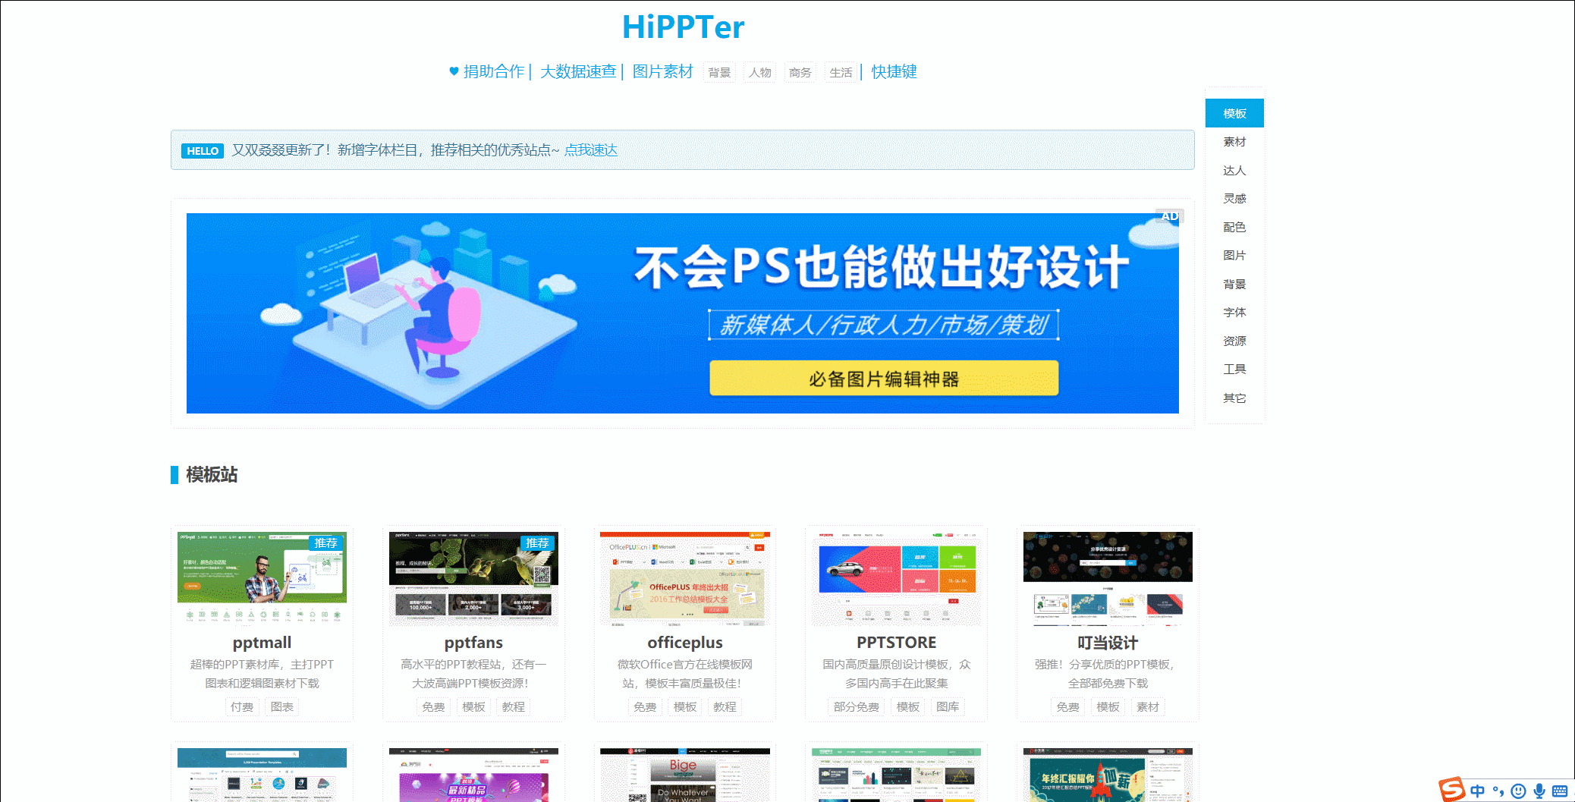Viewport: 1575px width, 802px height.
Task: Click the 模板站 section heading
Action: click(x=212, y=475)
